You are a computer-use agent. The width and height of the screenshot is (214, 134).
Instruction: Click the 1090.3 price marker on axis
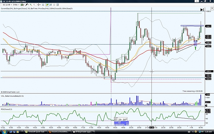(209, 42)
